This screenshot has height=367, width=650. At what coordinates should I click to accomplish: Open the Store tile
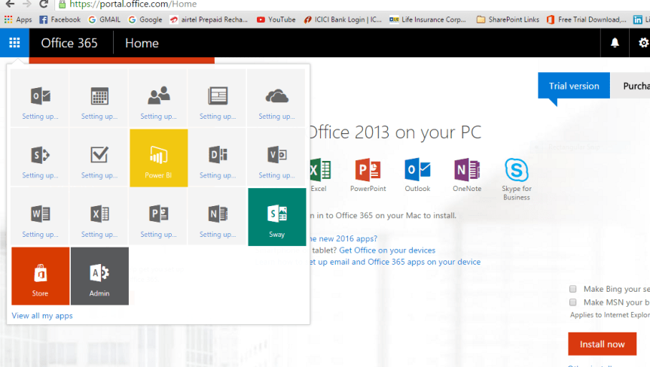click(x=40, y=276)
